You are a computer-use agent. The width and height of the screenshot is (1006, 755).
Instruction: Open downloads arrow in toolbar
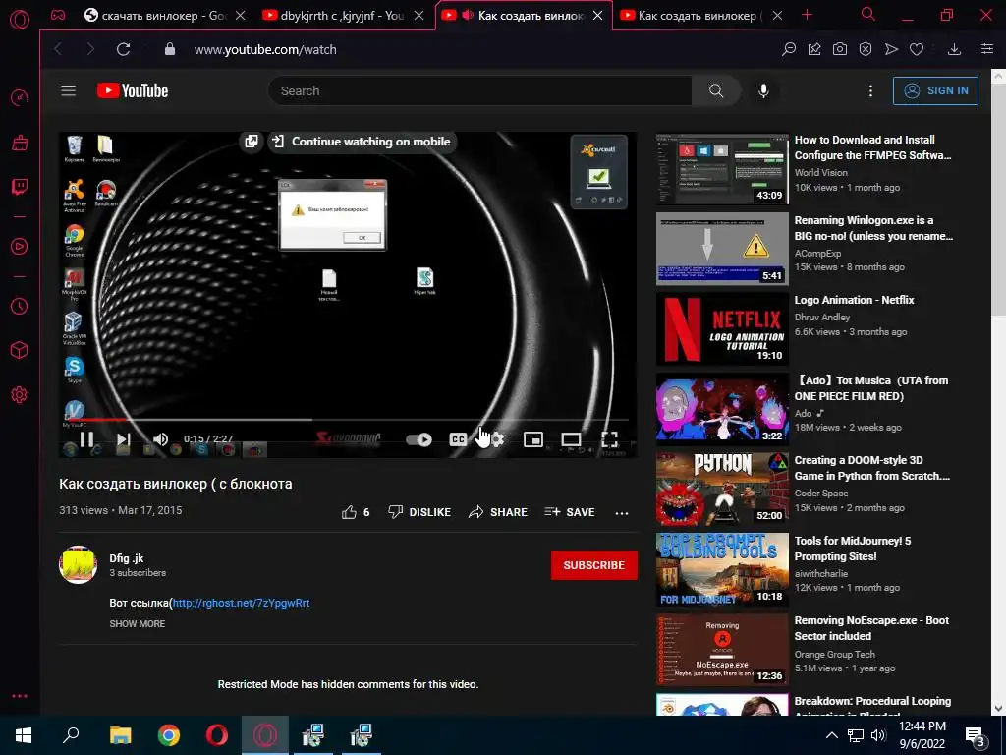coord(955,49)
